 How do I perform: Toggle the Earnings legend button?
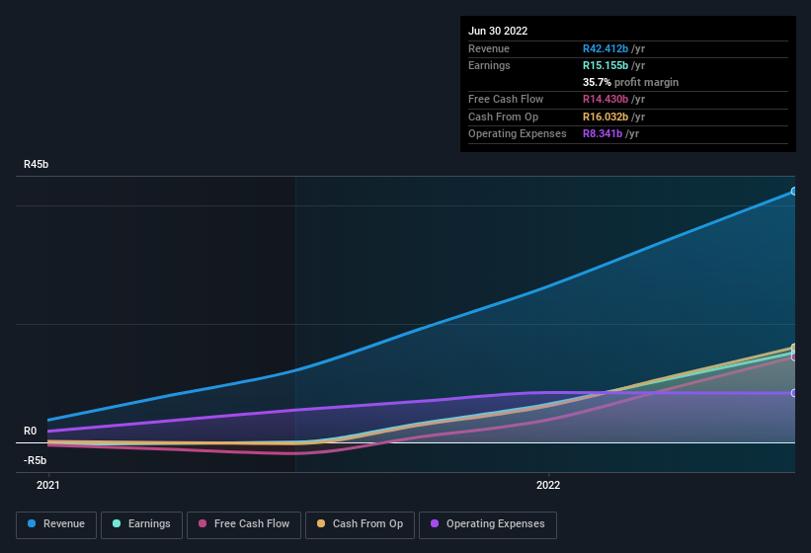141,524
